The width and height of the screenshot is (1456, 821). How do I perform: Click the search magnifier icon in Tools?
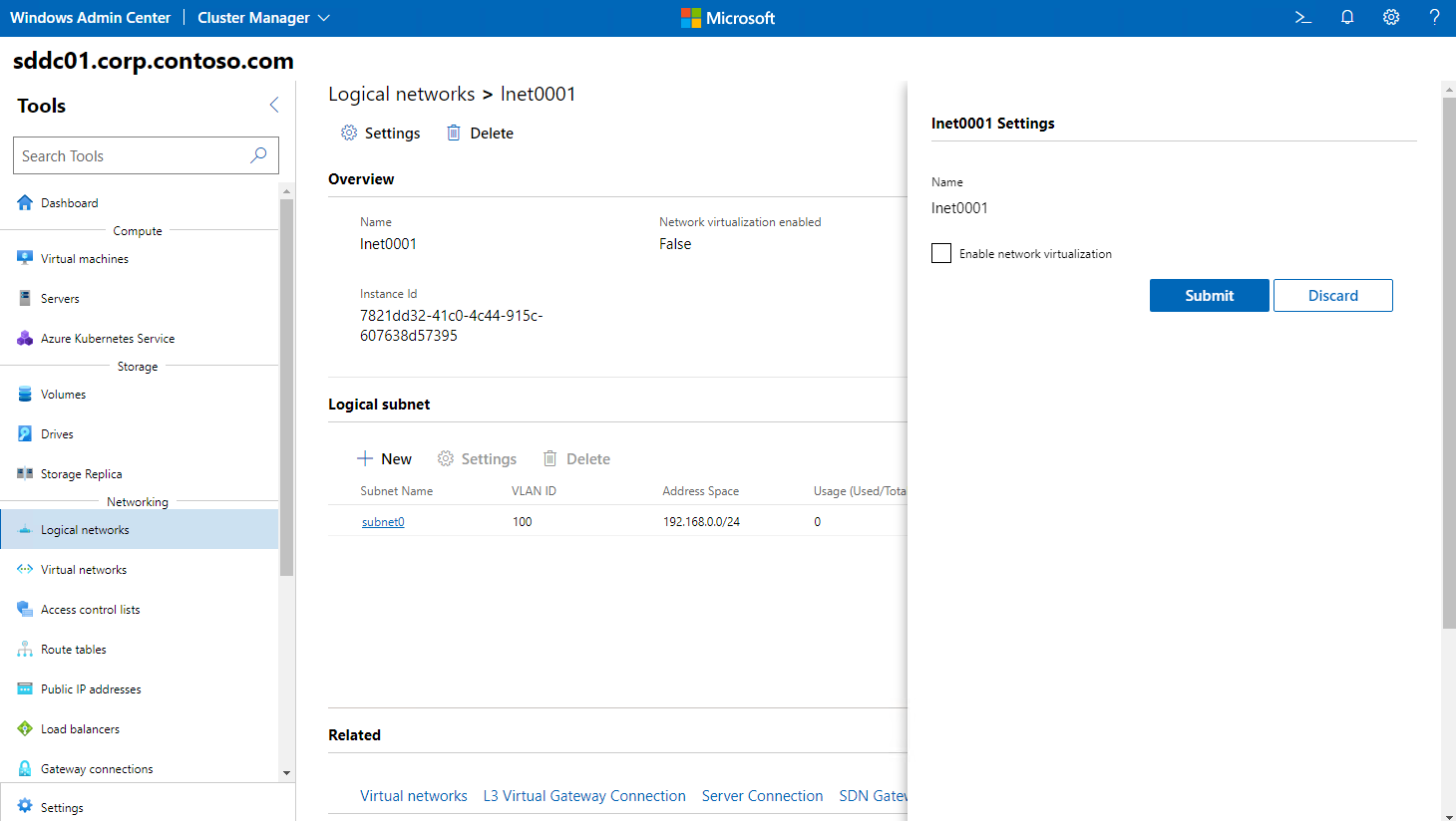pyautogui.click(x=258, y=155)
